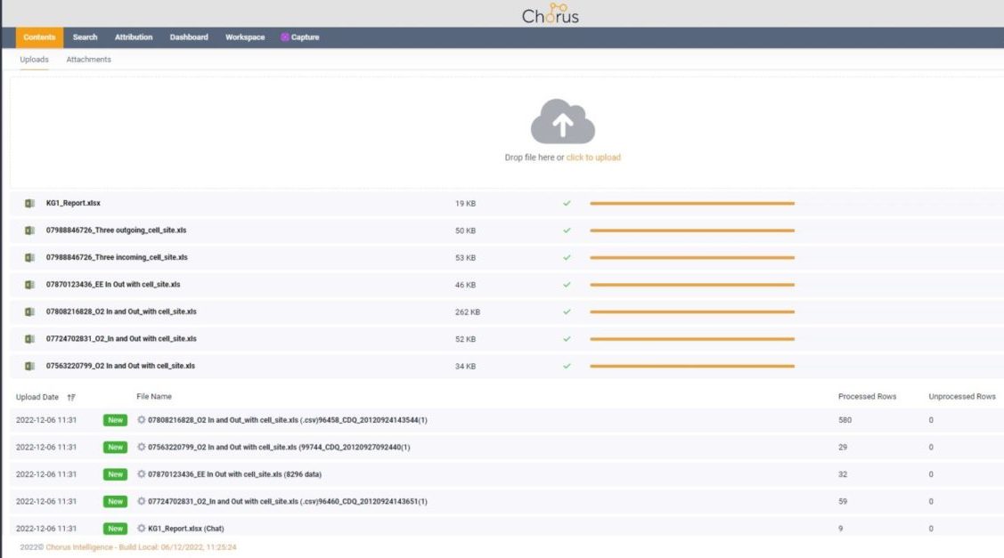
Task: Click the spreadsheet icon for 07563220799_O2 In and Out
Action: pos(28,365)
